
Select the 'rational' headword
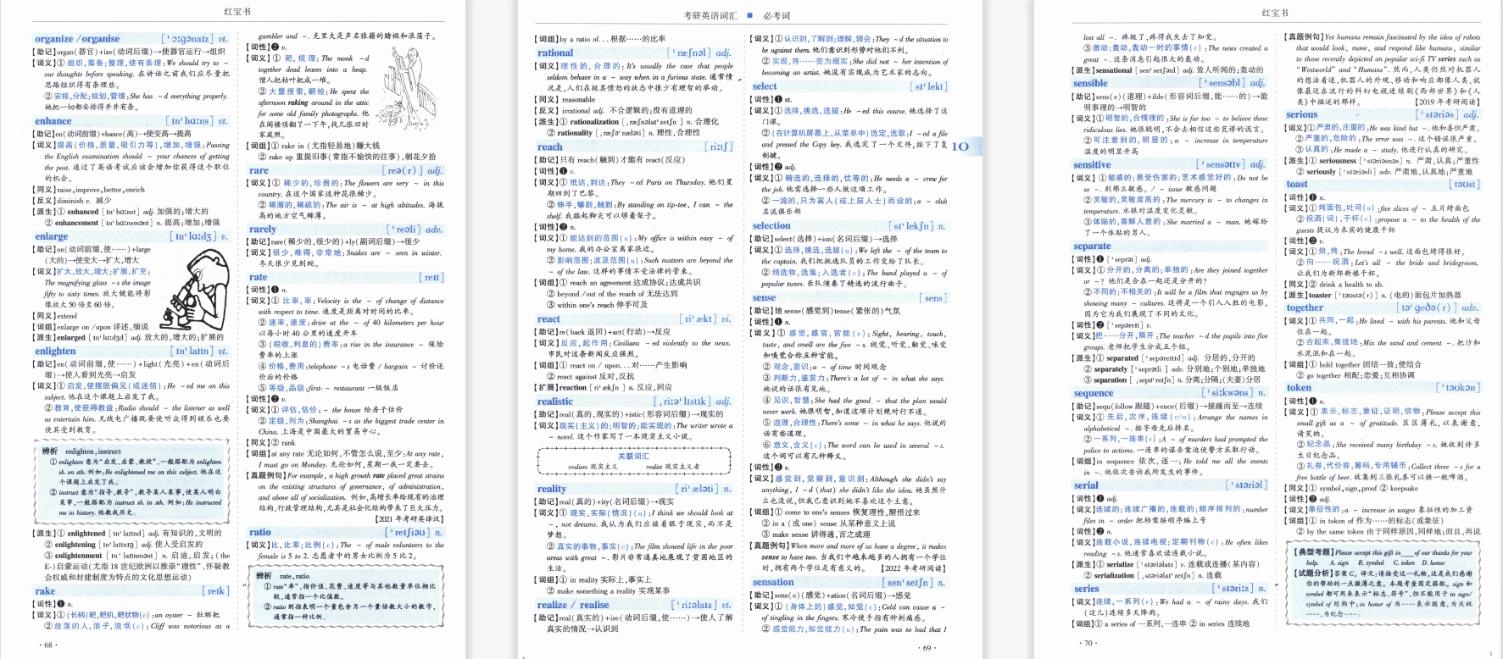(555, 53)
